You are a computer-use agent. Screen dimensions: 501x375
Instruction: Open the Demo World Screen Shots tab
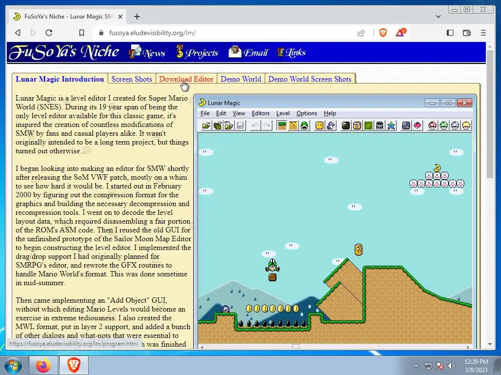[310, 79]
